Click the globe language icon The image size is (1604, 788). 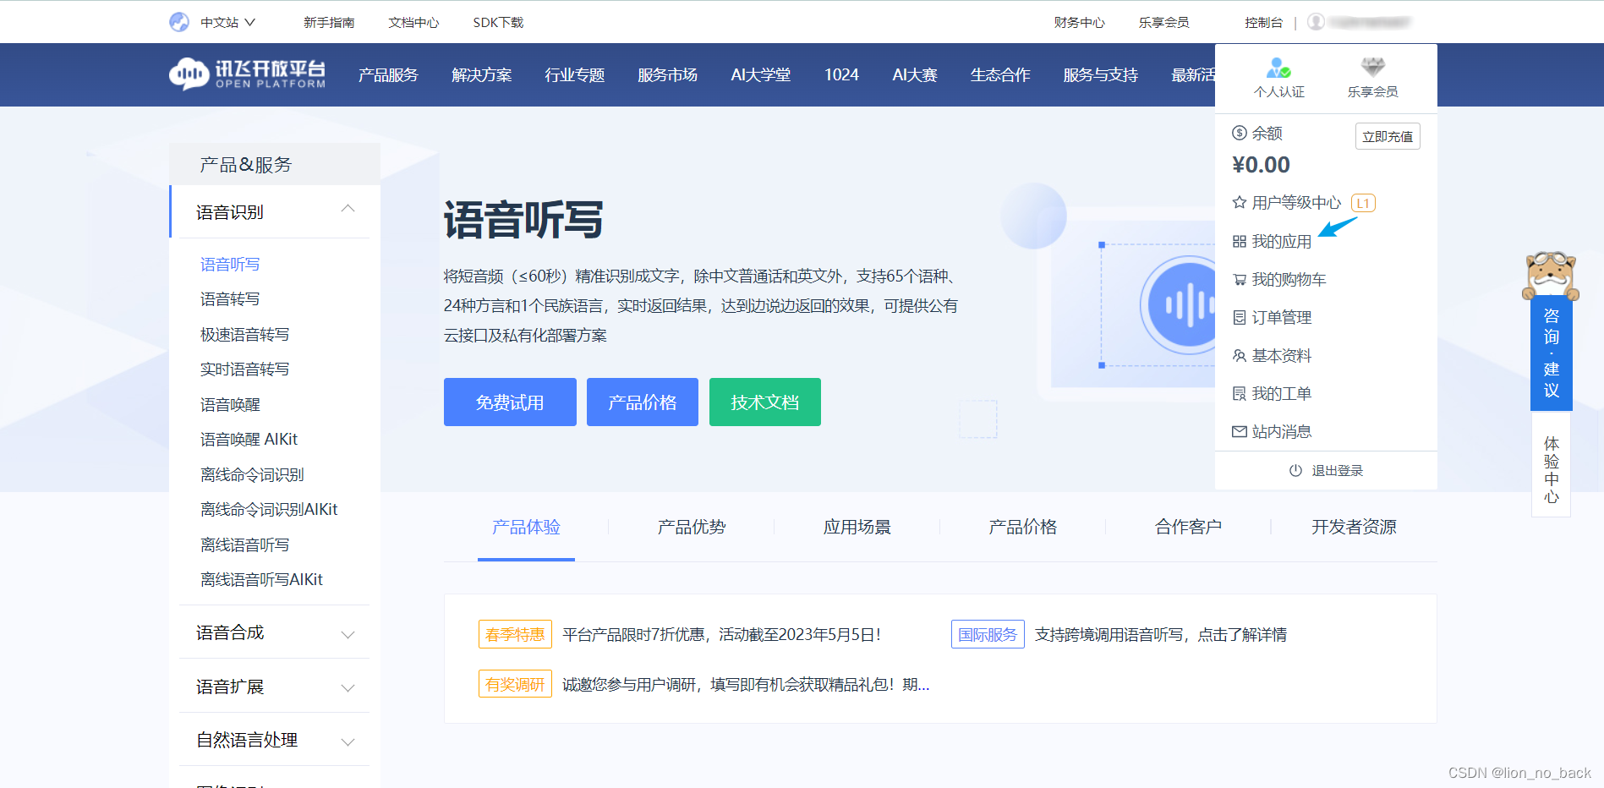click(179, 22)
